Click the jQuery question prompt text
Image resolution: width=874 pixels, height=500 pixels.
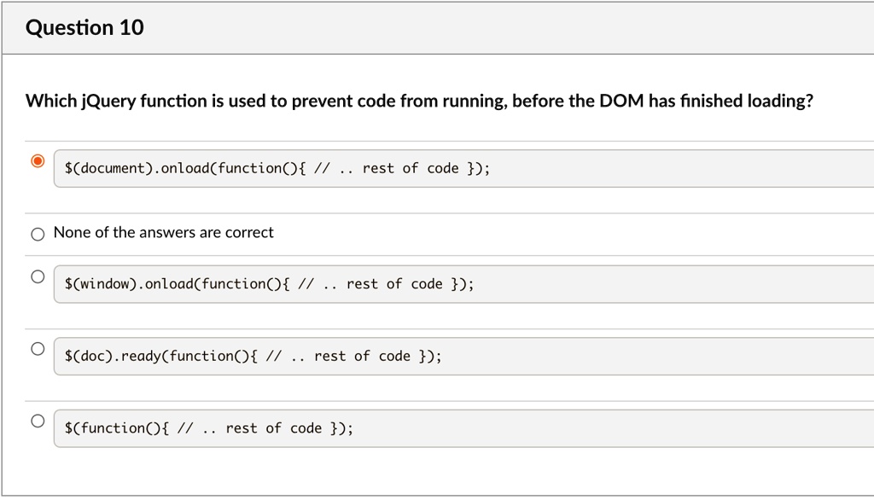pyautogui.click(x=418, y=102)
